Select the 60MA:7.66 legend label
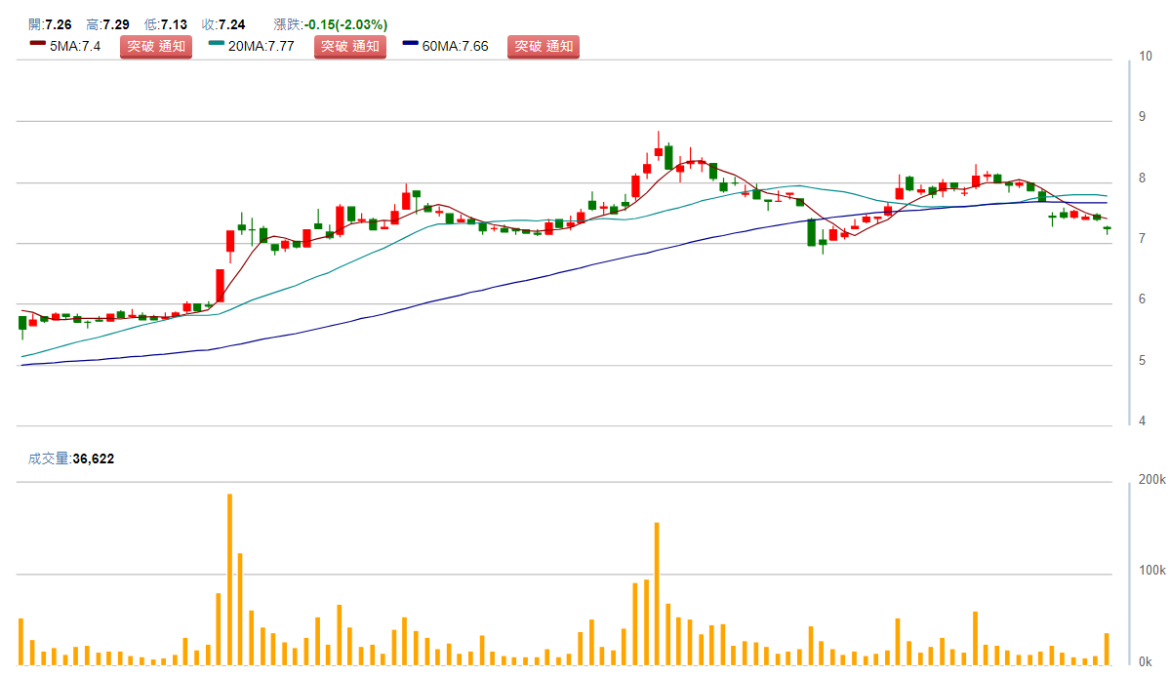Viewport: 1170px width, 677px height. click(x=456, y=46)
